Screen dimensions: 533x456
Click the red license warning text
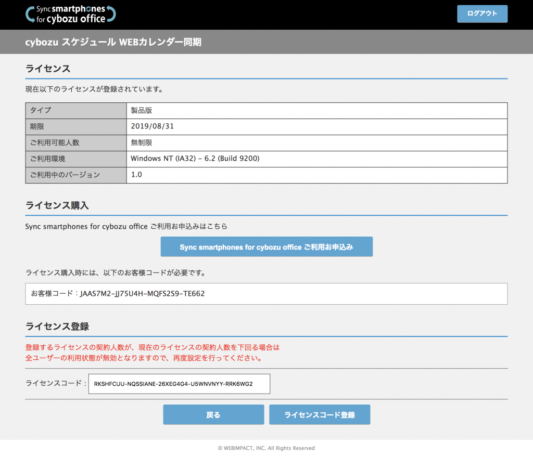(x=153, y=353)
